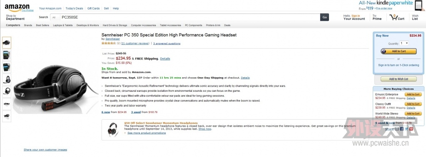Viewport: 426px width, 157px height.
Task: Open Today's Deals menu item
Action: pos(74,8)
